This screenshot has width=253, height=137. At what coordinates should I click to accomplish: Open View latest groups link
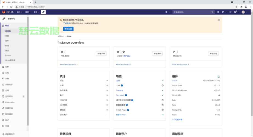(x=180, y=64)
